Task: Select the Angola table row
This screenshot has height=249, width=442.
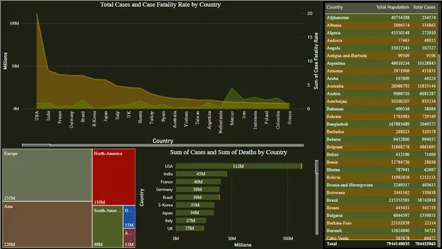Action: coord(381,48)
